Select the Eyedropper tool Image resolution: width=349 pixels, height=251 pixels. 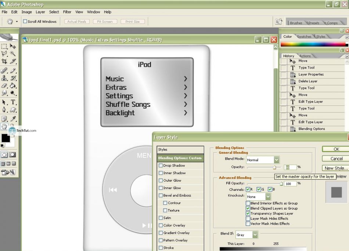pyautogui.click(x=13, y=119)
